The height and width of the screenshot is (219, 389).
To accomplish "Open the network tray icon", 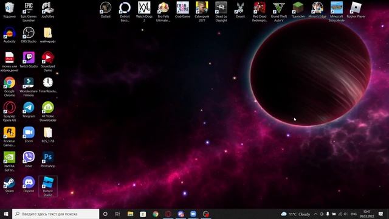I will pyautogui.click(x=340, y=214).
